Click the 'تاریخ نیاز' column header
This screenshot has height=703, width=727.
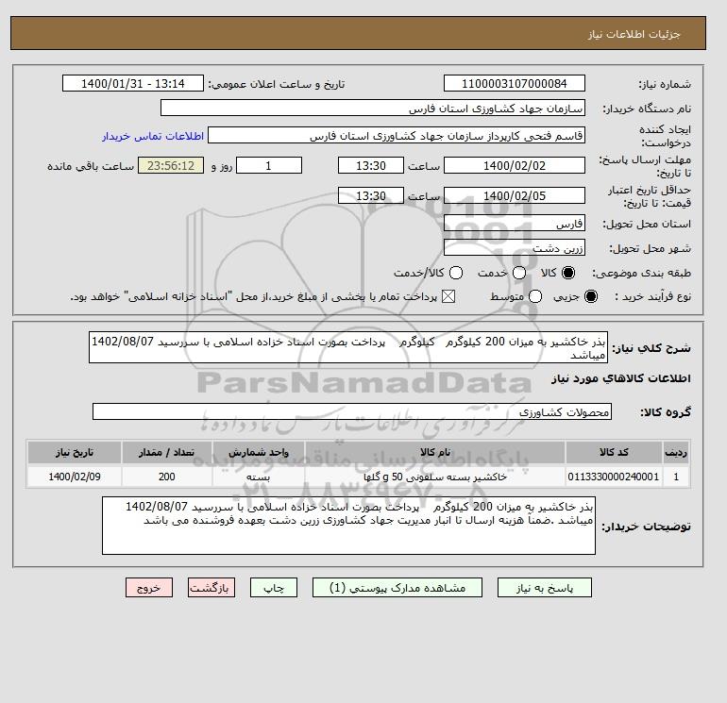(75, 452)
